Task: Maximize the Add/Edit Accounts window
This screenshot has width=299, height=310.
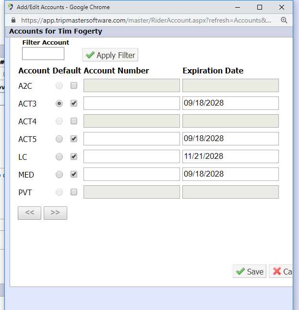Action: point(260,7)
